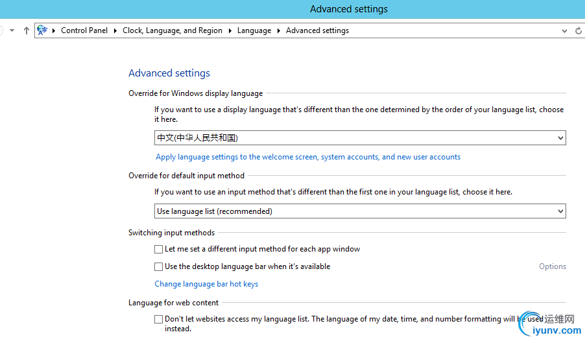Viewport: 585px width, 341px height.
Task: Go back to Language breadcrumb
Action: pyautogui.click(x=254, y=30)
